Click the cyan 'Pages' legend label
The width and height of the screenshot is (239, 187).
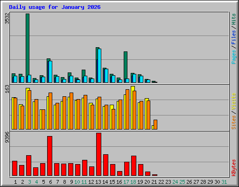tap(234, 57)
